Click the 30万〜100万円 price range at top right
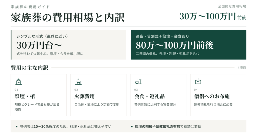This screenshot has width=257, height=135. pyautogui.click(x=208, y=16)
